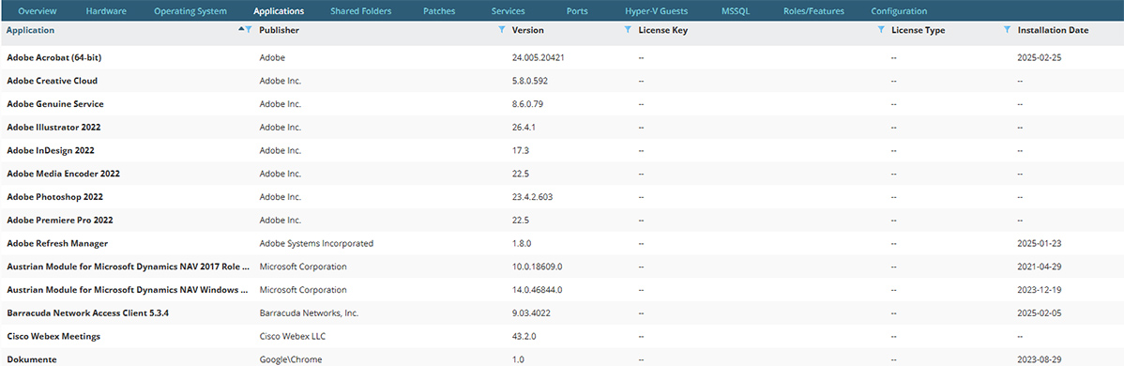Sort by the Application column header
Image resolution: width=1124 pixels, height=366 pixels.
click(30, 30)
